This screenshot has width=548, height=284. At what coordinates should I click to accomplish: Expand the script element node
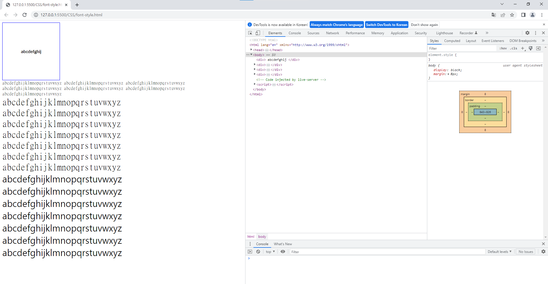click(255, 84)
